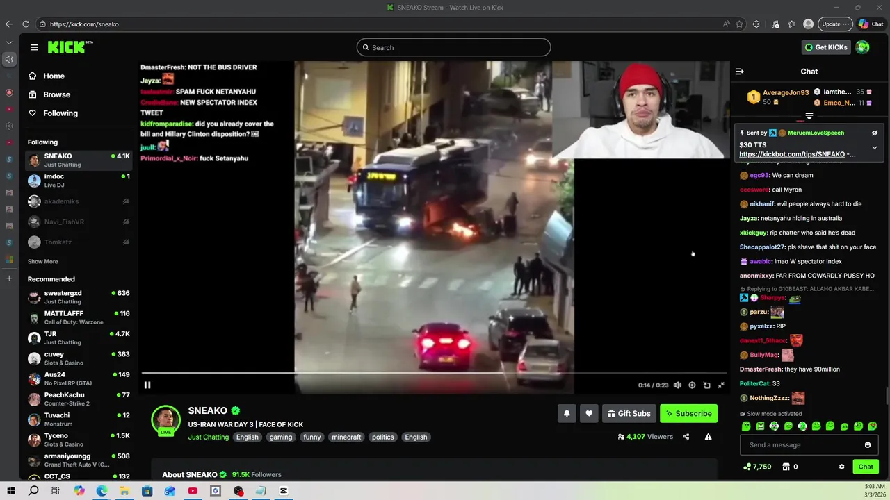
Task: Expand the chat leaderboard handle
Action: [809, 116]
